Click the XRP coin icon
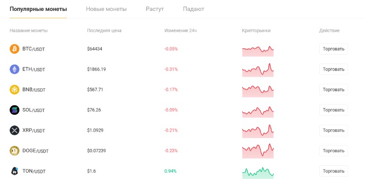365x179 pixels. [15, 130]
